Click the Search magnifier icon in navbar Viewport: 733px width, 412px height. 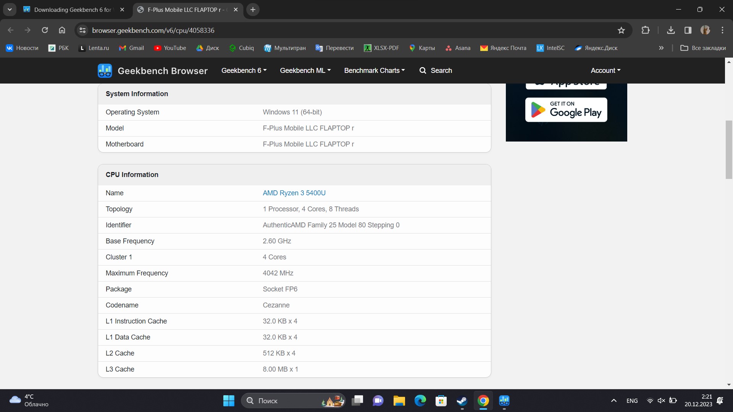click(423, 71)
